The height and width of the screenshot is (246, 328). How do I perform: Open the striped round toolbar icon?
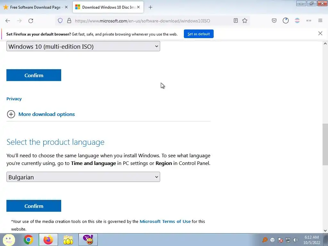click(297, 20)
